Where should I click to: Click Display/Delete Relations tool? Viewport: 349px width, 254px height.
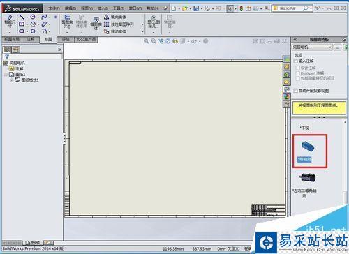(x=154, y=22)
